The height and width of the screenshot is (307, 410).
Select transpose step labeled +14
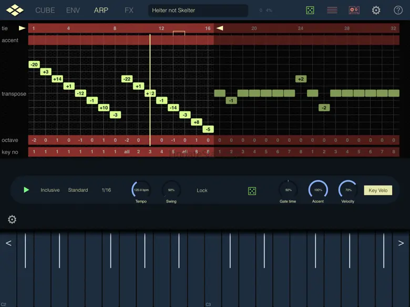click(x=57, y=79)
